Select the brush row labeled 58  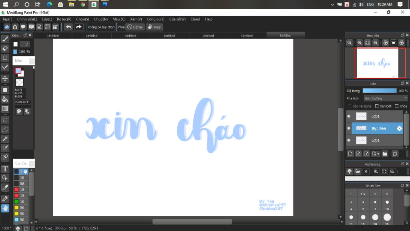pos(21,184)
